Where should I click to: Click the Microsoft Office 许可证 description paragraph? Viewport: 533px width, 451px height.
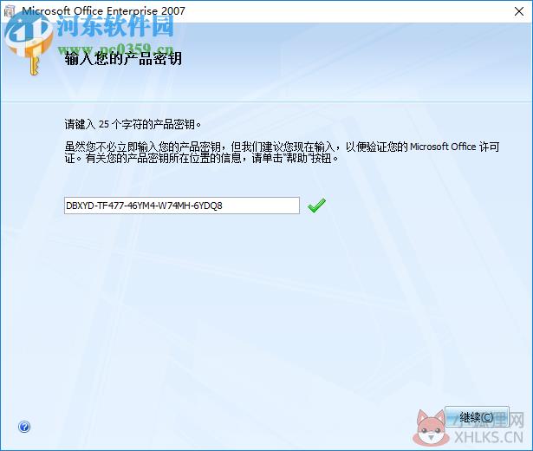tap(283, 153)
